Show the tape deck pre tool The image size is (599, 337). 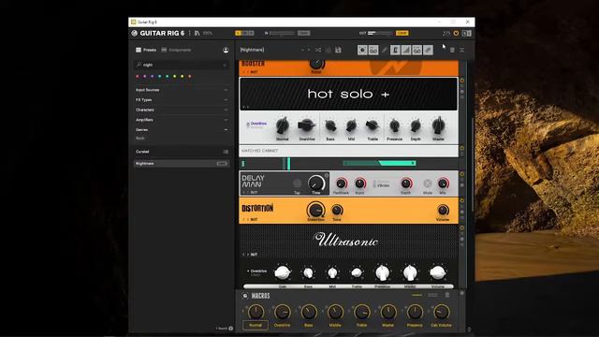pos(373,50)
